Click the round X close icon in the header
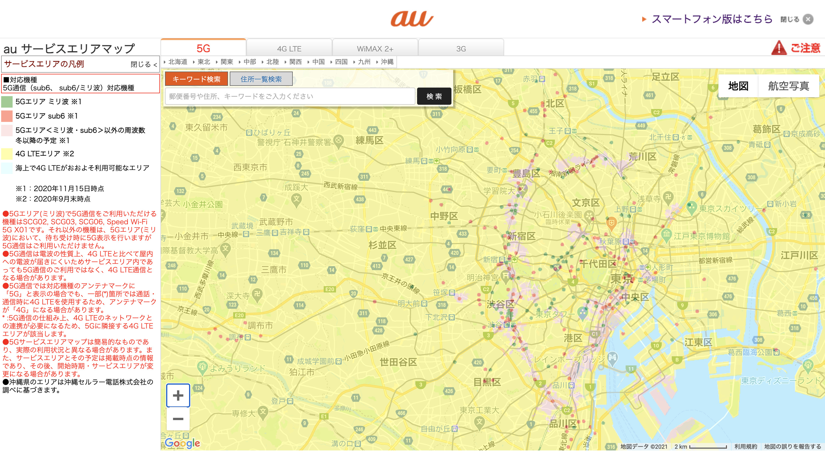The image size is (825, 451). [x=808, y=19]
